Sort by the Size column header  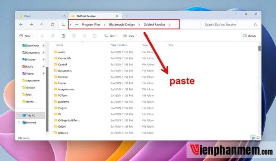coord(171,45)
